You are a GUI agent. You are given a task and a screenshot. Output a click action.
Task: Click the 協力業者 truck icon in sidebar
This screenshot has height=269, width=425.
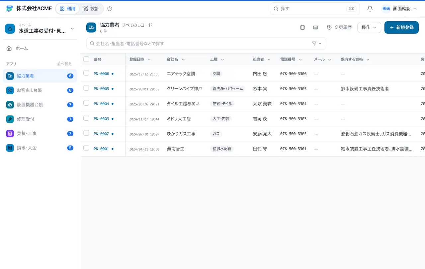click(x=10, y=76)
